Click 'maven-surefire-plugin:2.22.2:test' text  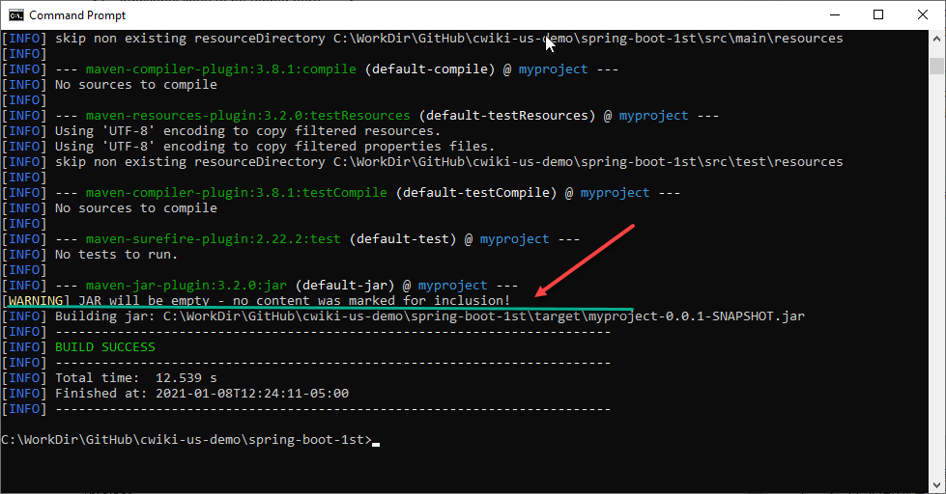pyautogui.click(x=213, y=238)
